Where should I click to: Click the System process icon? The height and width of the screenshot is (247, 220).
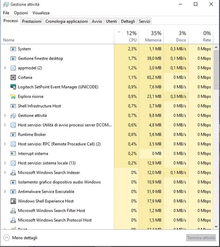13,49
